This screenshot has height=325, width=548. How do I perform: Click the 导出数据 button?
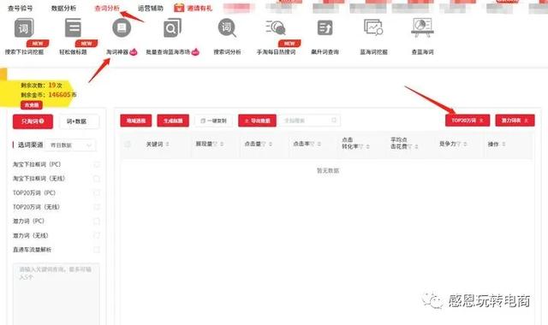point(257,121)
